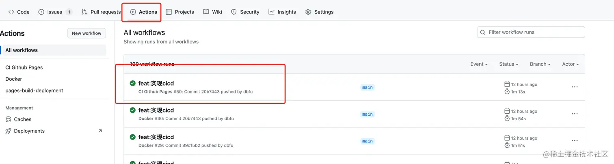Click 'Docker #29: Commit 89c15b2' description
This screenshot has height=164, width=614.
186,145
